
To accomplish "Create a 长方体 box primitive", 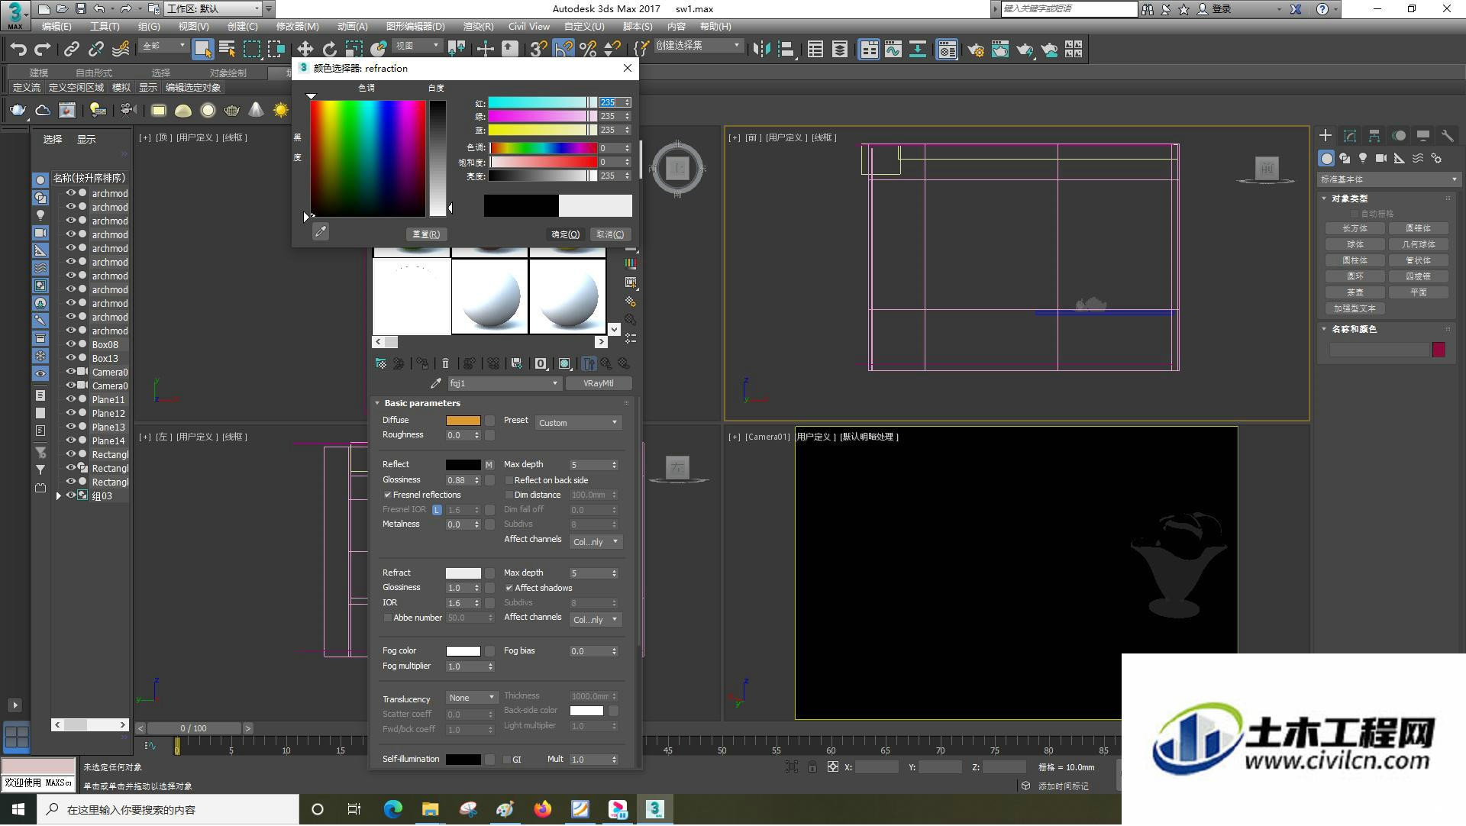I will [1355, 229].
